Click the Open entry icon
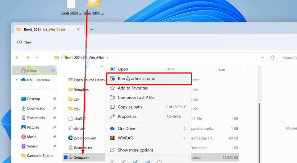This screenshot has height=163, width=297. [112, 69]
